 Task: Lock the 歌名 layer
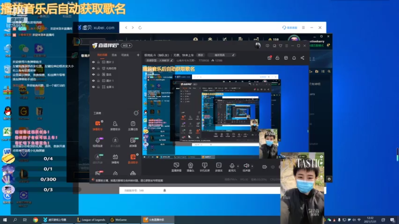[98, 74]
